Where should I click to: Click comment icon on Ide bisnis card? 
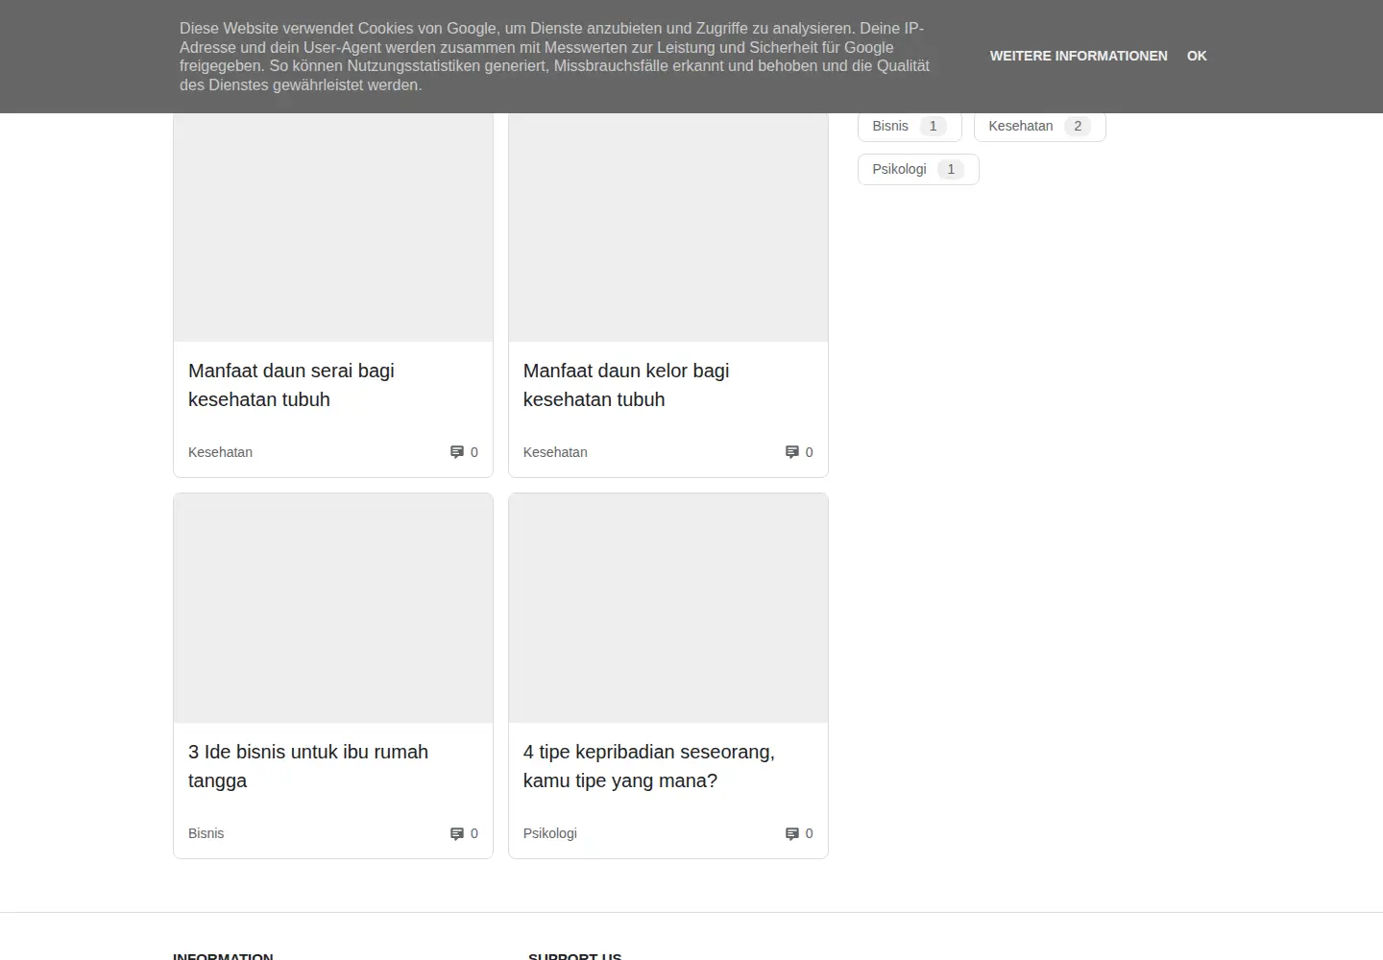457,833
